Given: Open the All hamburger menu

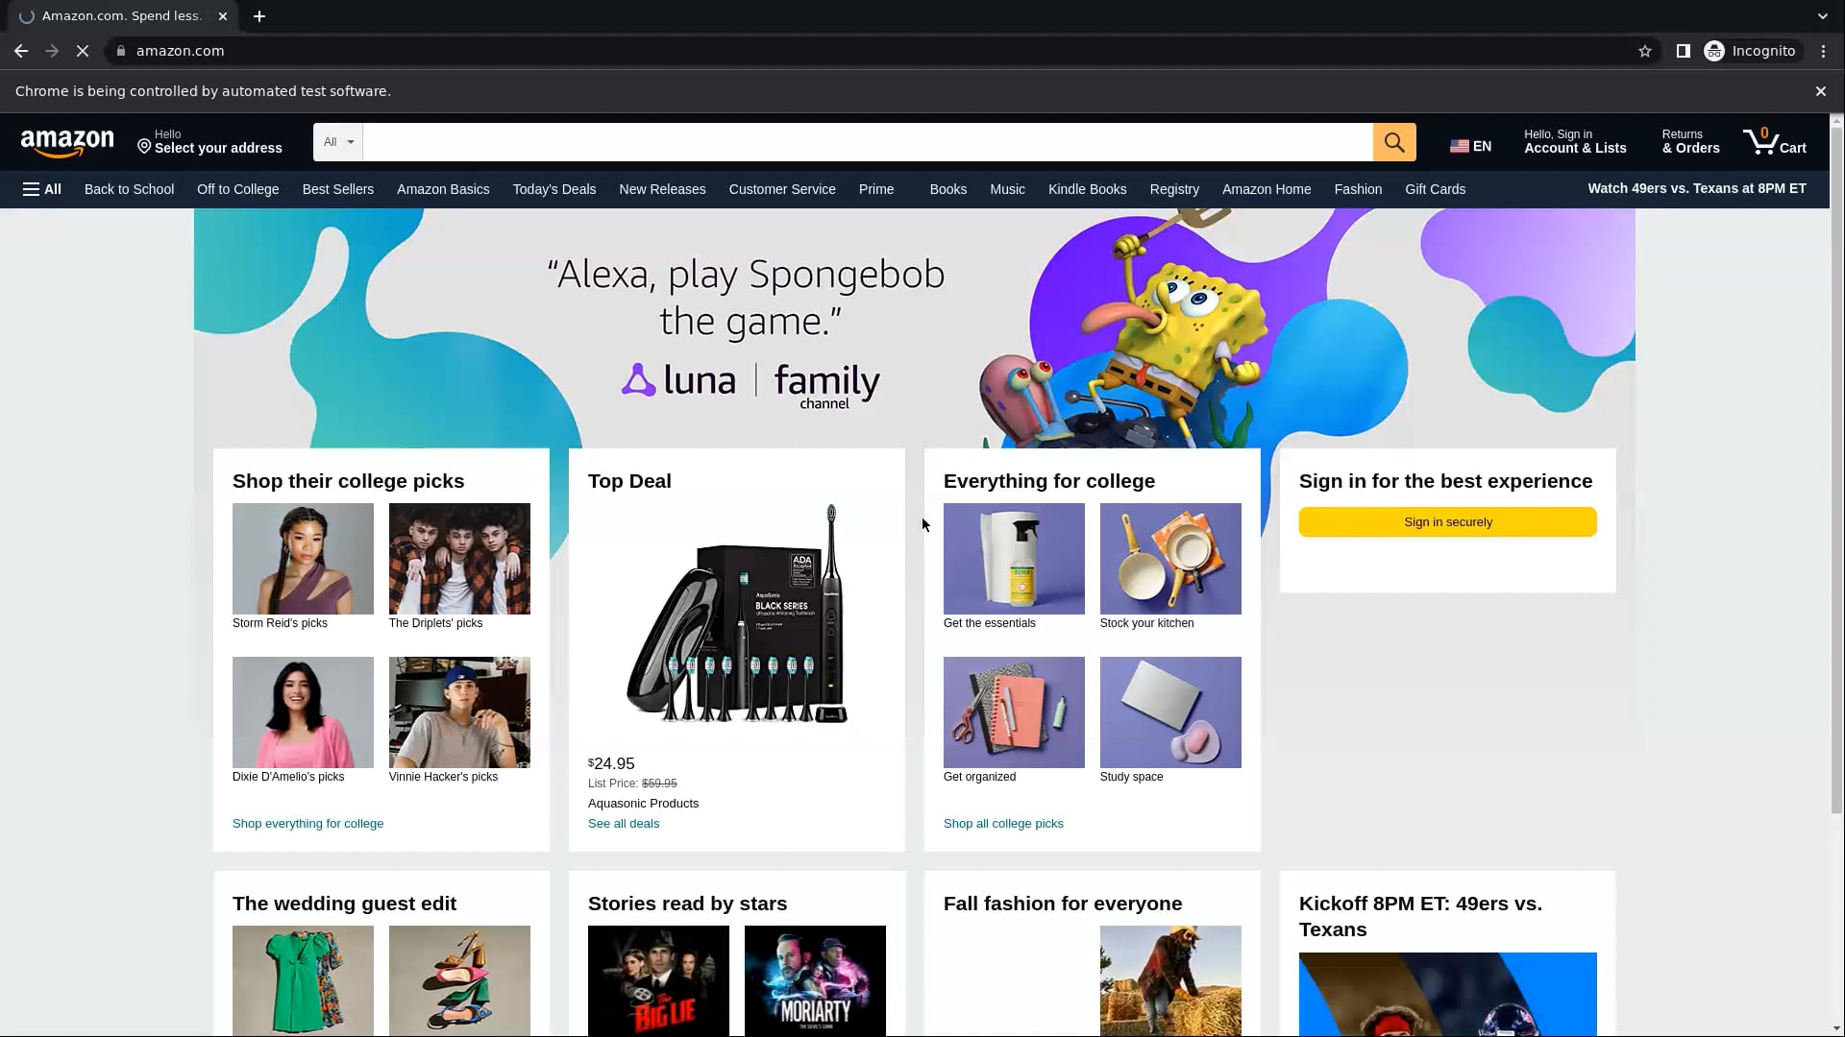Looking at the screenshot, I should coord(42,189).
